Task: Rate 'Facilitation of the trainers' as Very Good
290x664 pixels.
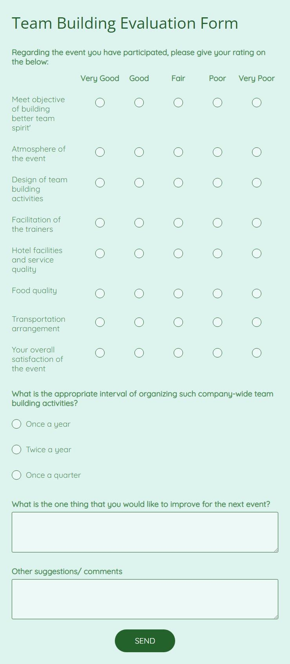Action: tap(100, 222)
